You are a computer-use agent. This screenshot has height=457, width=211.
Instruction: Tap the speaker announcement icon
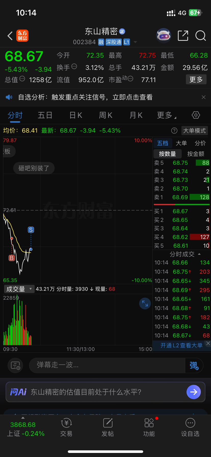(9, 97)
